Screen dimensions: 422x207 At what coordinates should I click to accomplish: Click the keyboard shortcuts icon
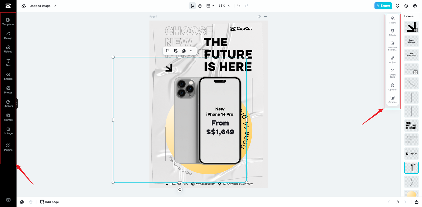8,200
